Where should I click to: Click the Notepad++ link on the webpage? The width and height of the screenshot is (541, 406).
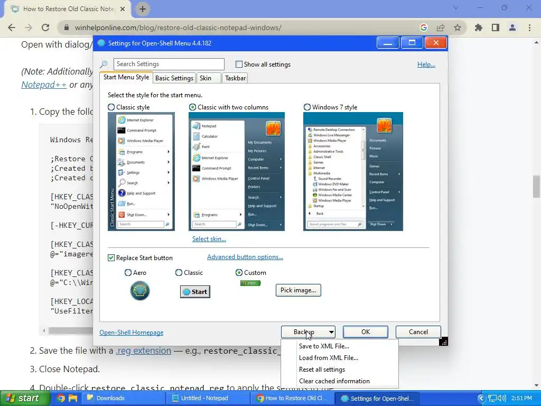[x=44, y=85]
